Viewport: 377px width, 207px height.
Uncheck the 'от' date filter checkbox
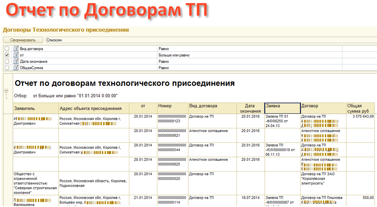[7, 55]
